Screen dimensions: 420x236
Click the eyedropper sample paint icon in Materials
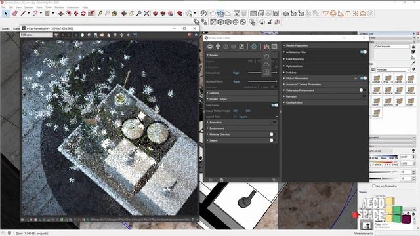(413, 63)
